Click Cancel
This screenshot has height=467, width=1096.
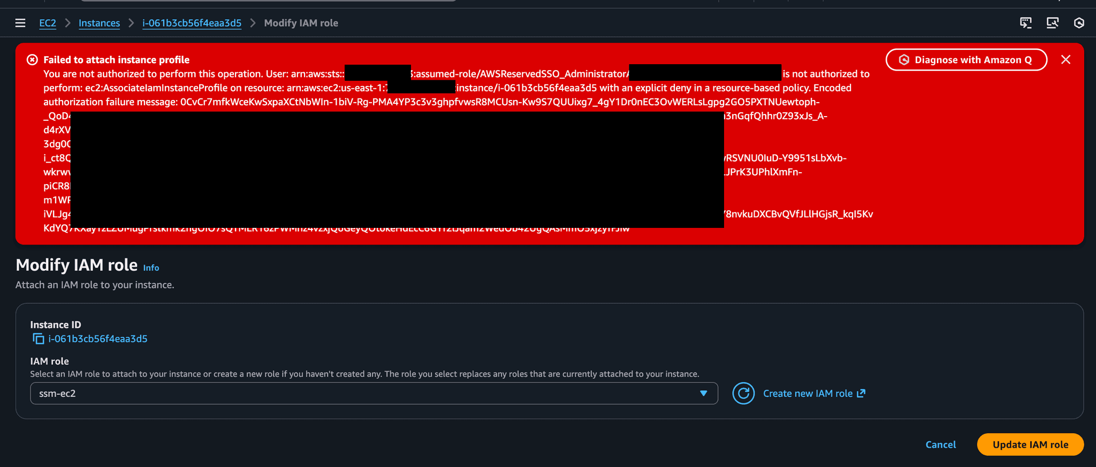click(940, 445)
